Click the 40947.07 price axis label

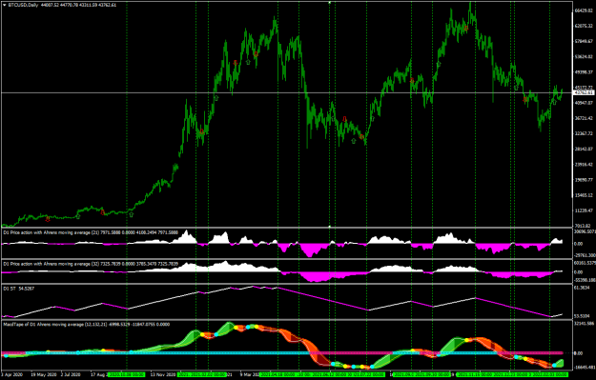pos(585,103)
